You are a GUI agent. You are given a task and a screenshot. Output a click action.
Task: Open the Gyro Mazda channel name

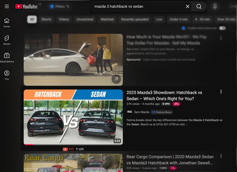142,112
